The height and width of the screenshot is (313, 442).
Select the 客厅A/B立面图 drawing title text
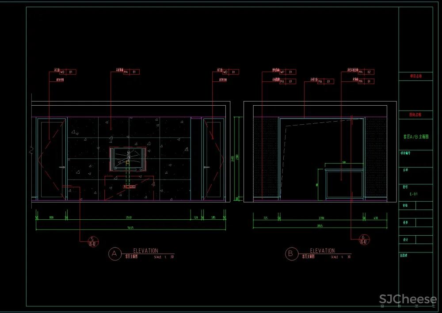pos(415,137)
